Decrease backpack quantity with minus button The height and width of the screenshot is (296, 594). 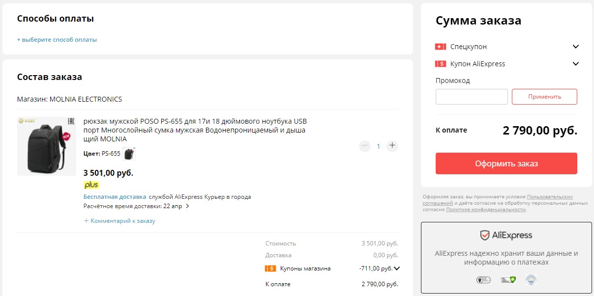point(364,146)
